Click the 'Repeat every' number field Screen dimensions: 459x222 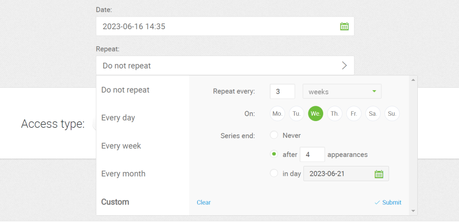[x=282, y=91]
